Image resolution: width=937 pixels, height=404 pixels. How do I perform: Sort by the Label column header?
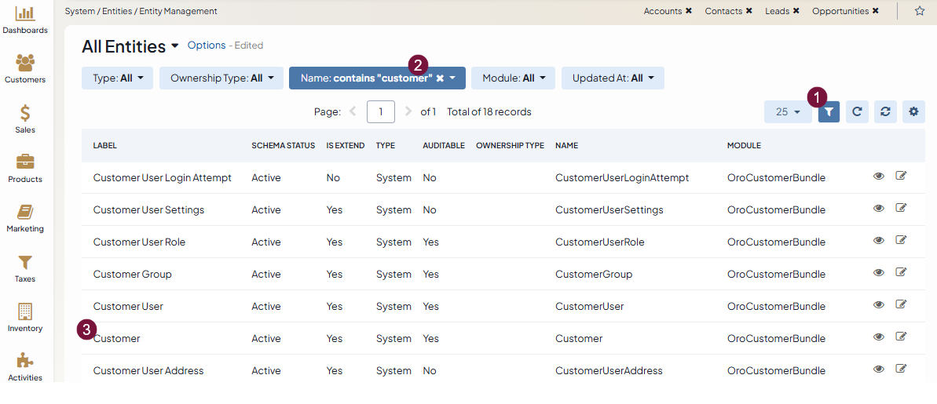pos(105,146)
